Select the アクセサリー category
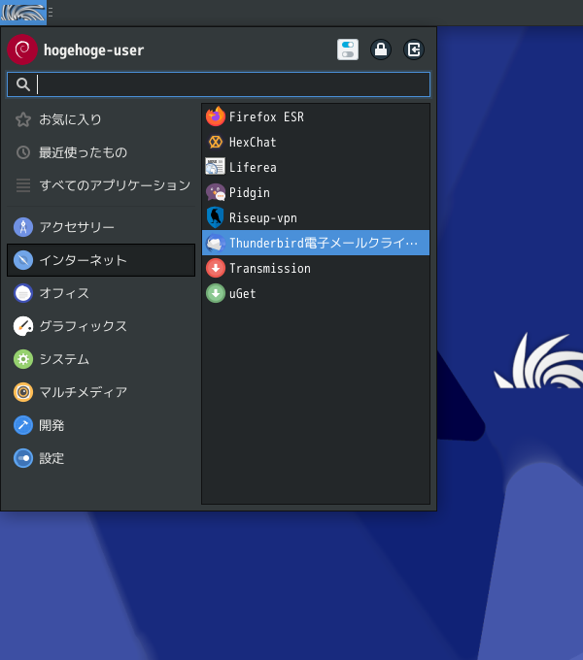583x660 pixels. pos(101,227)
